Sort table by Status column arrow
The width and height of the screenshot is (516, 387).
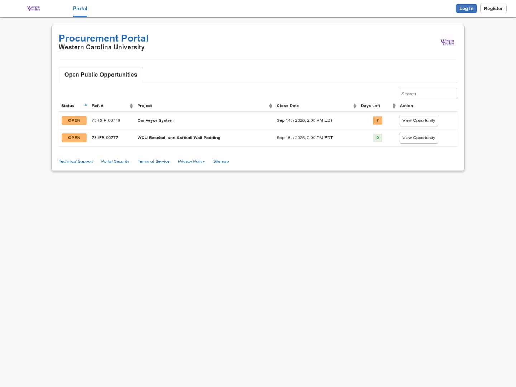[86, 105]
